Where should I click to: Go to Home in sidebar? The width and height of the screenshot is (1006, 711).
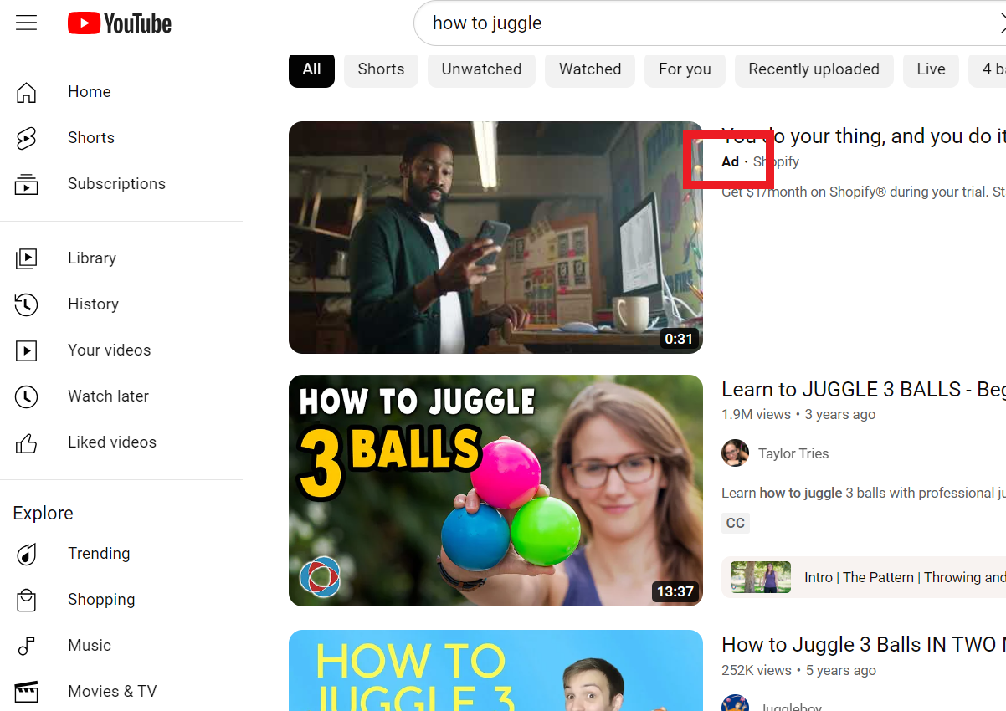[x=89, y=92]
